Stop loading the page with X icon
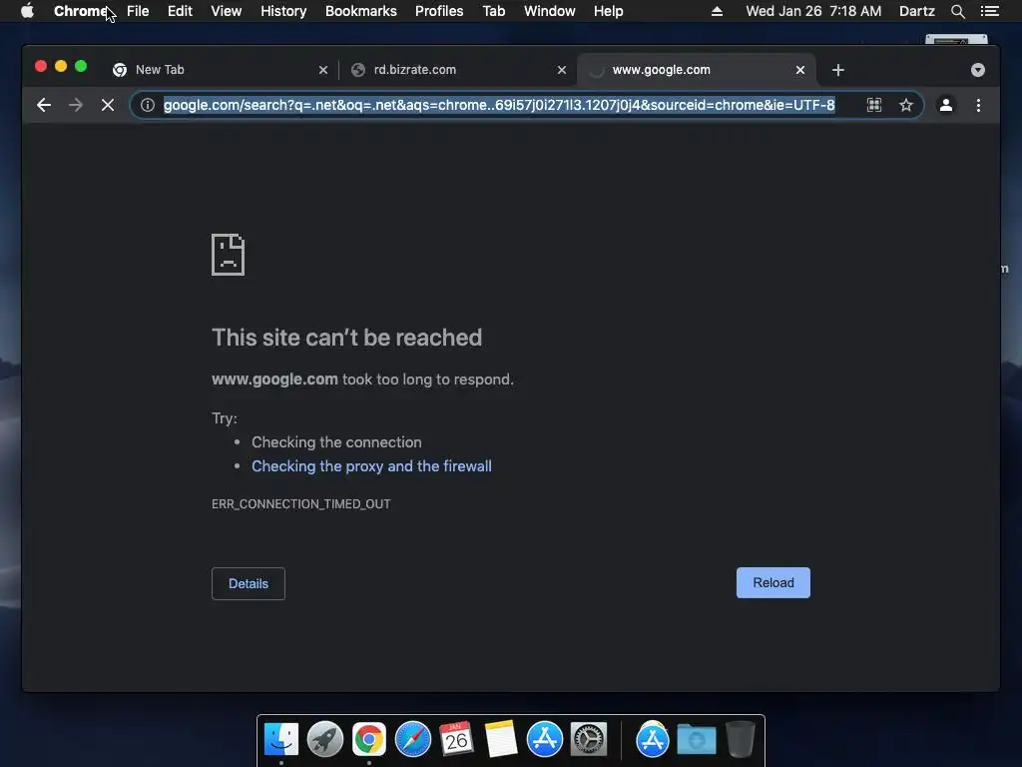1022x767 pixels. click(108, 105)
